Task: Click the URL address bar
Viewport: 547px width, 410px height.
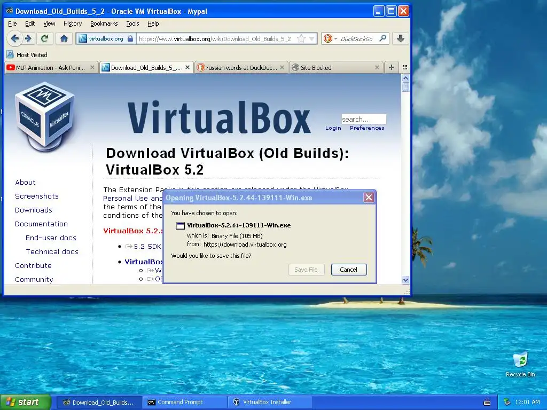Action: pyautogui.click(x=216, y=38)
